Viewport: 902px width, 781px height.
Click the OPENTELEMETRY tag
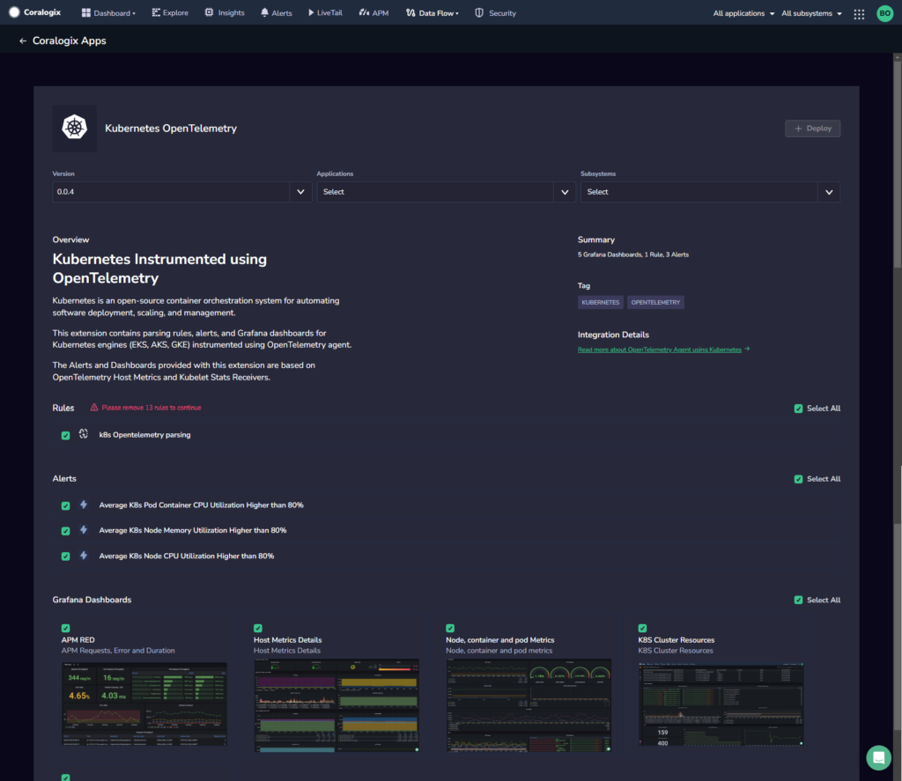[655, 302]
